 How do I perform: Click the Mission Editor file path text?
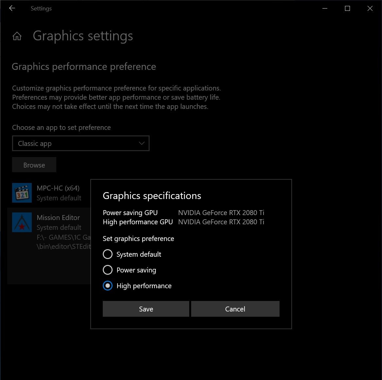pos(64,242)
